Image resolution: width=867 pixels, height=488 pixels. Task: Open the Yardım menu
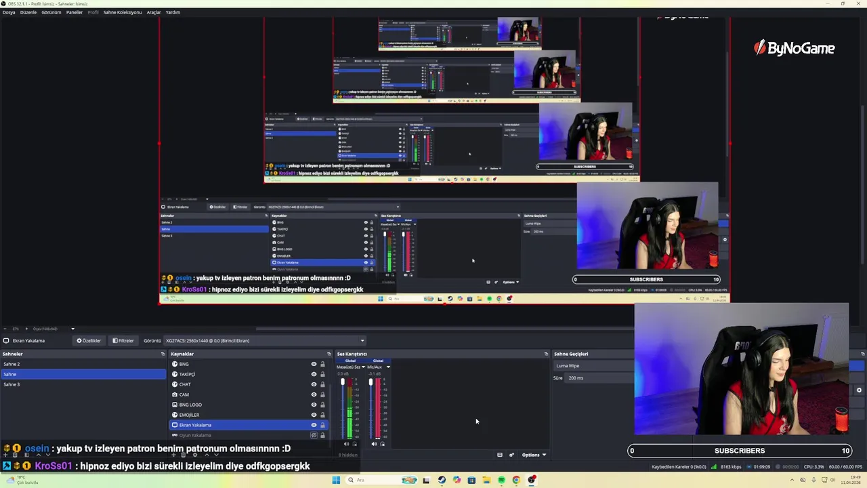(x=173, y=12)
